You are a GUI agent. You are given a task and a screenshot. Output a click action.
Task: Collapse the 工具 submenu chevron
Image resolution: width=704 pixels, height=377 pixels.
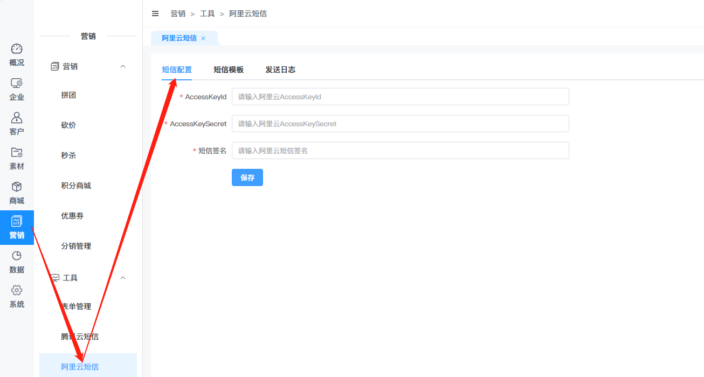[x=123, y=278]
